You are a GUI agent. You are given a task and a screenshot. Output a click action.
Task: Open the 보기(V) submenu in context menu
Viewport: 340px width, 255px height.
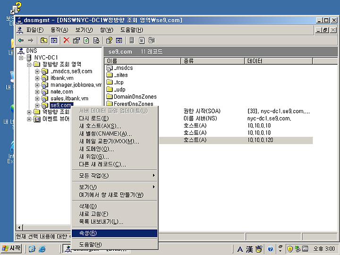(x=114, y=187)
